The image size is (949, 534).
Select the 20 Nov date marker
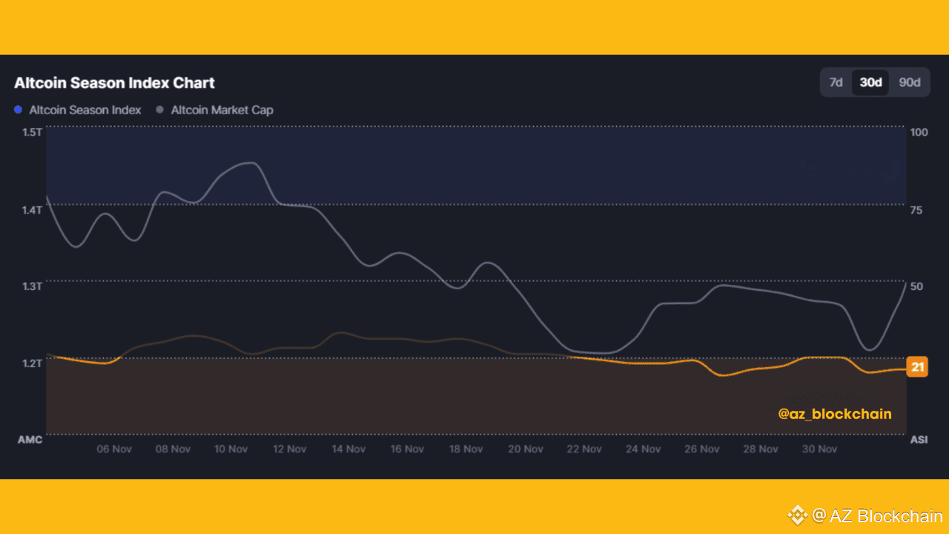click(526, 449)
